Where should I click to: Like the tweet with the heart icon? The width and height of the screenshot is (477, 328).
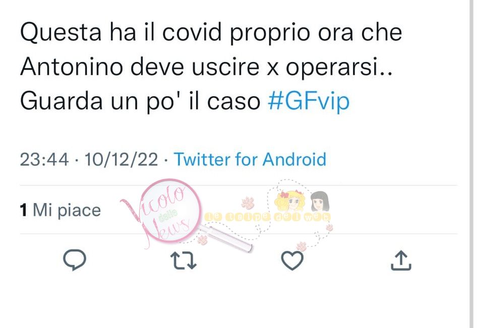pos(292,260)
